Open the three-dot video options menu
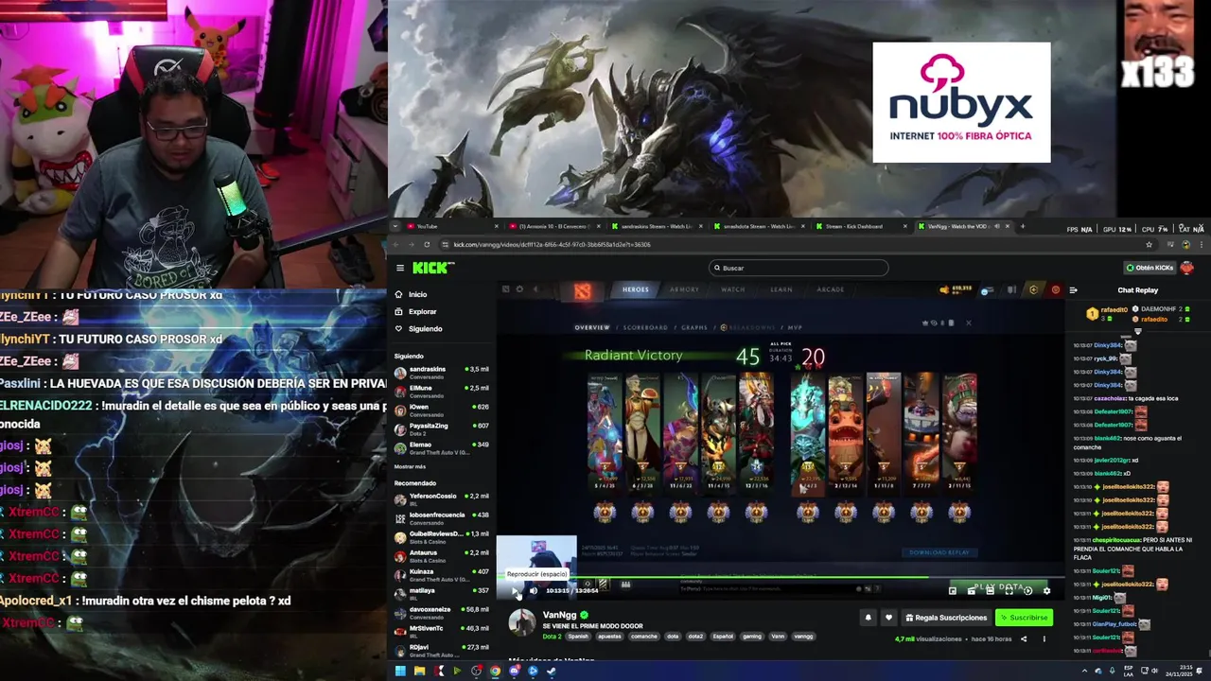This screenshot has height=681, width=1211. [x=1044, y=638]
